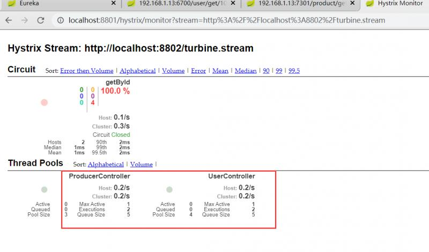The width and height of the screenshot is (429, 252).
Task: Click the Eureka tab's leaf favicon
Action: [11, 3]
